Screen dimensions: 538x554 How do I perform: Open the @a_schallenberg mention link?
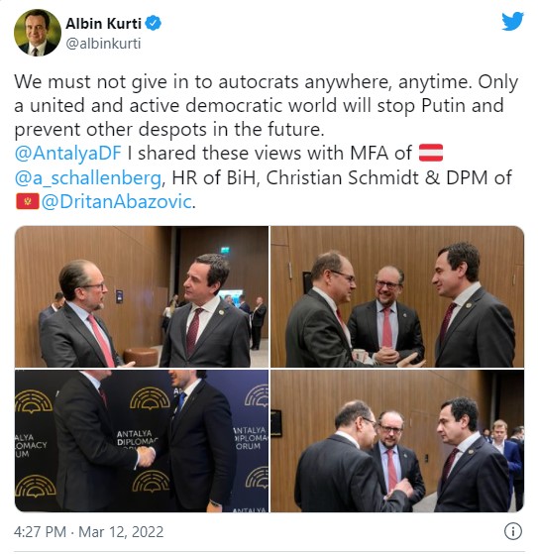88,177
